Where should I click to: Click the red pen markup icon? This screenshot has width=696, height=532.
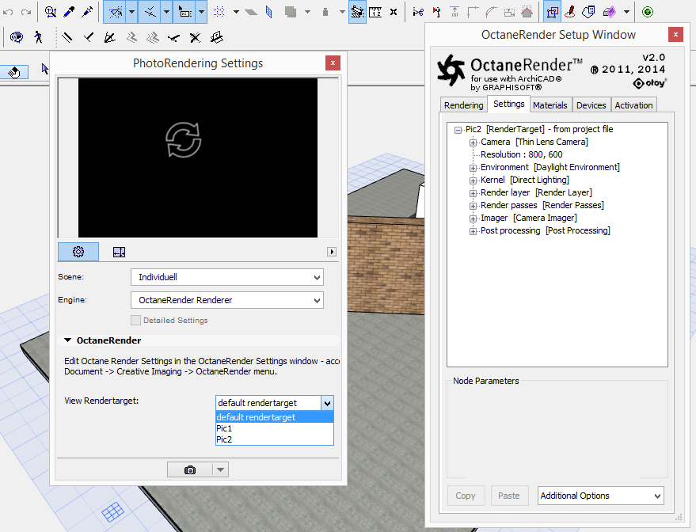[570, 12]
